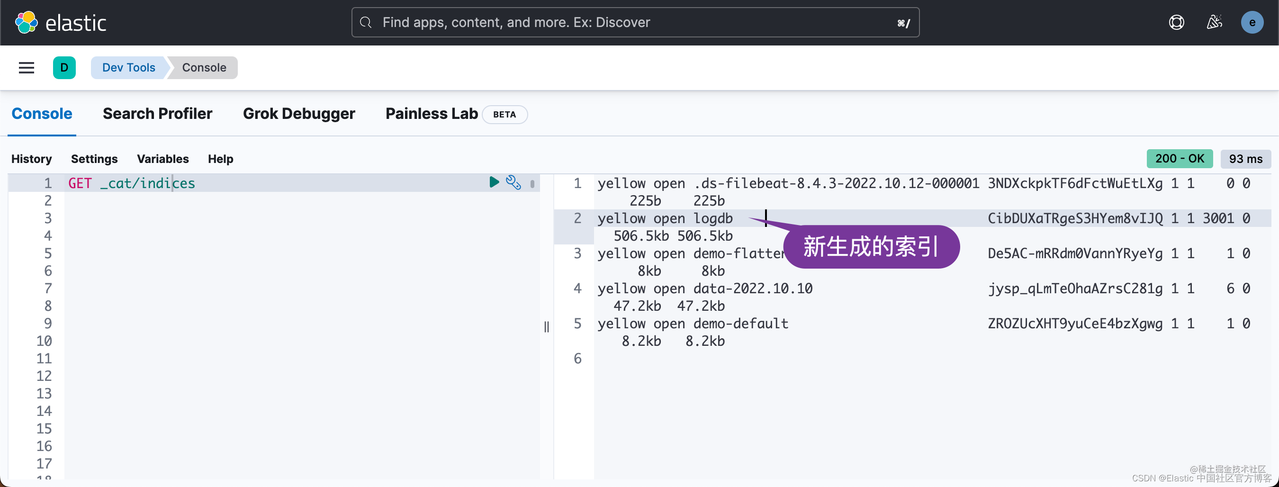Go to the Dev Tools breadcrumb
This screenshot has height=487, width=1279.
[128, 68]
